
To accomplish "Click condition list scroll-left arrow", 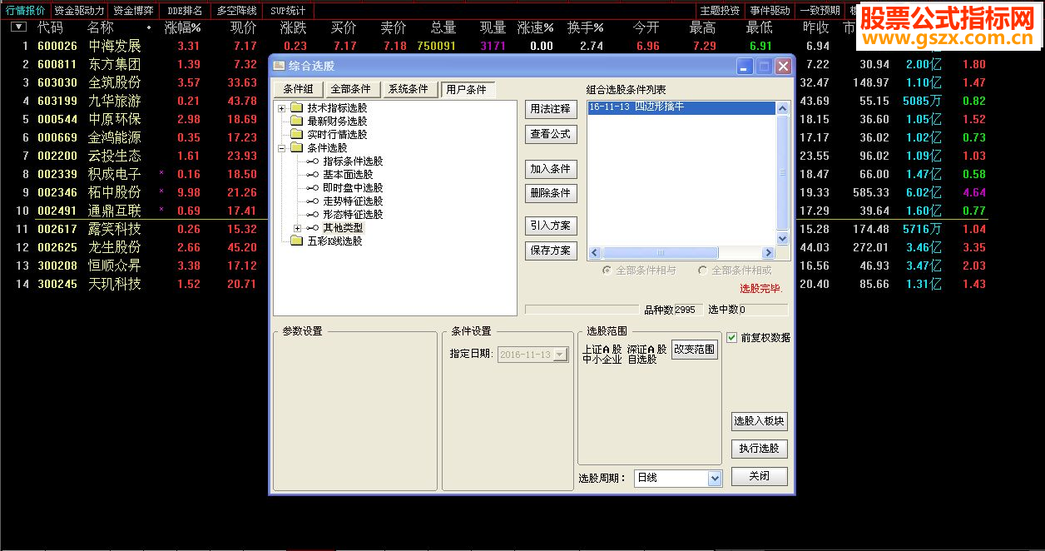I will click(x=595, y=253).
